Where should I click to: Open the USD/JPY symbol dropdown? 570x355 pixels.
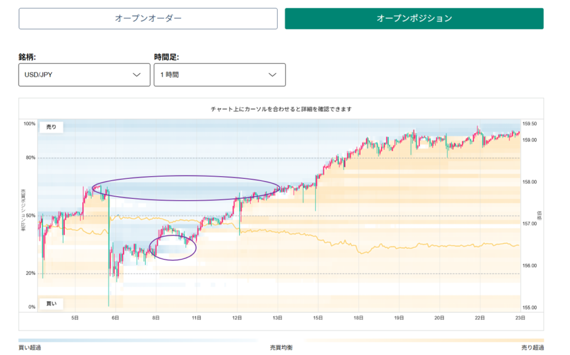click(x=85, y=75)
